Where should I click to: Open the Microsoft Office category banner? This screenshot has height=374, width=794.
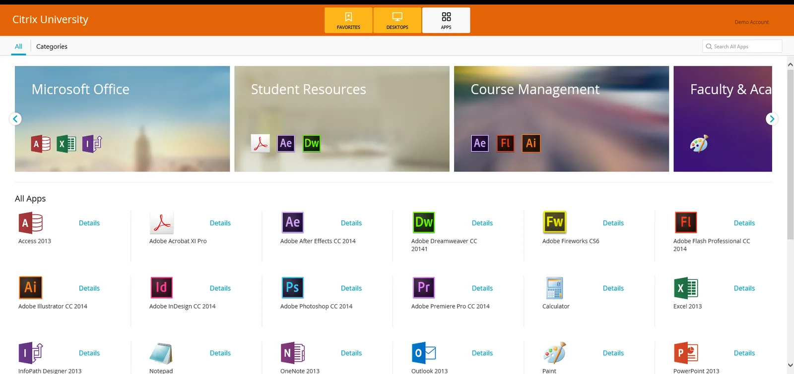click(x=122, y=119)
